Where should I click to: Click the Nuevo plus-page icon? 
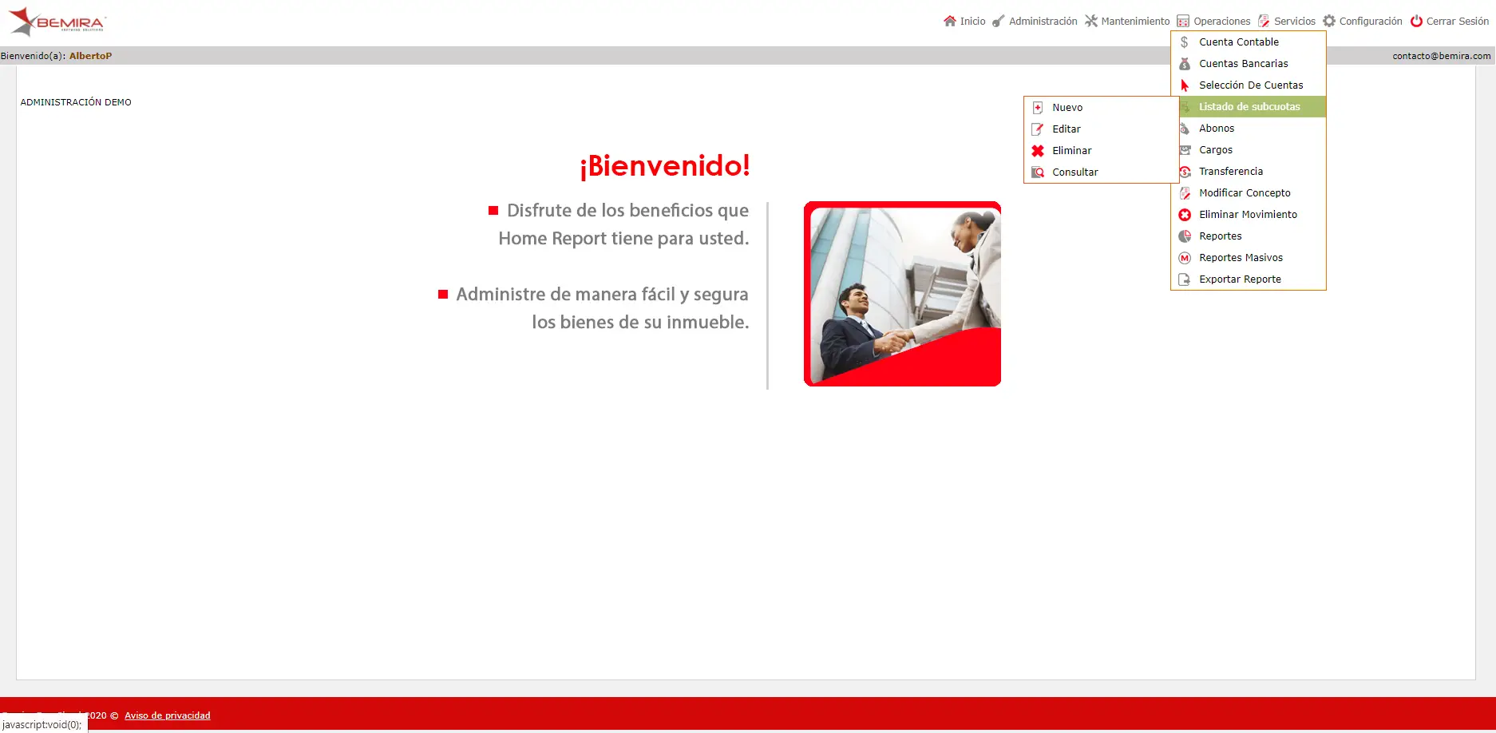pyautogui.click(x=1038, y=107)
